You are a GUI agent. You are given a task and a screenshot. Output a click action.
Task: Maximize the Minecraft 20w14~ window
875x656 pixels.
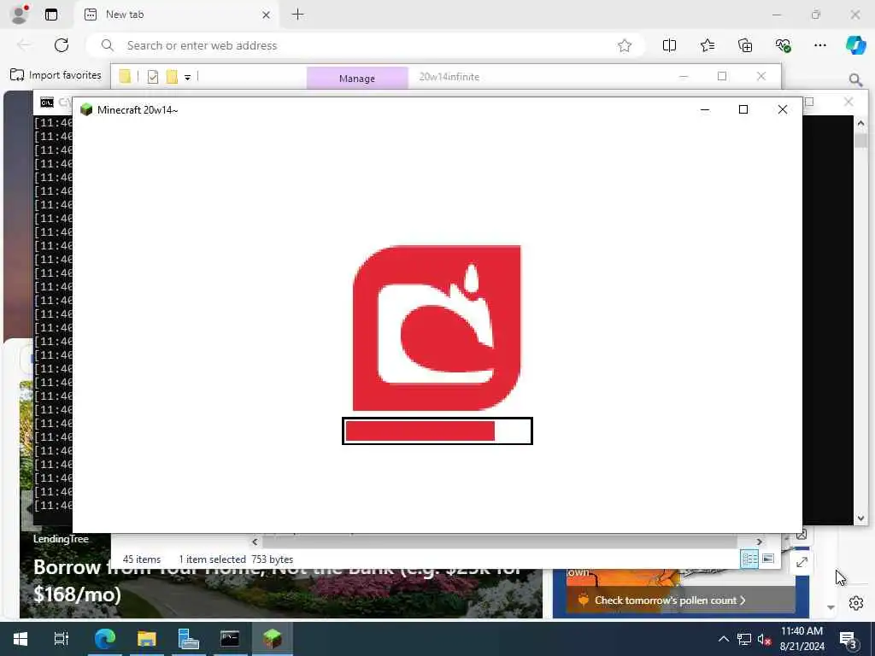point(743,110)
